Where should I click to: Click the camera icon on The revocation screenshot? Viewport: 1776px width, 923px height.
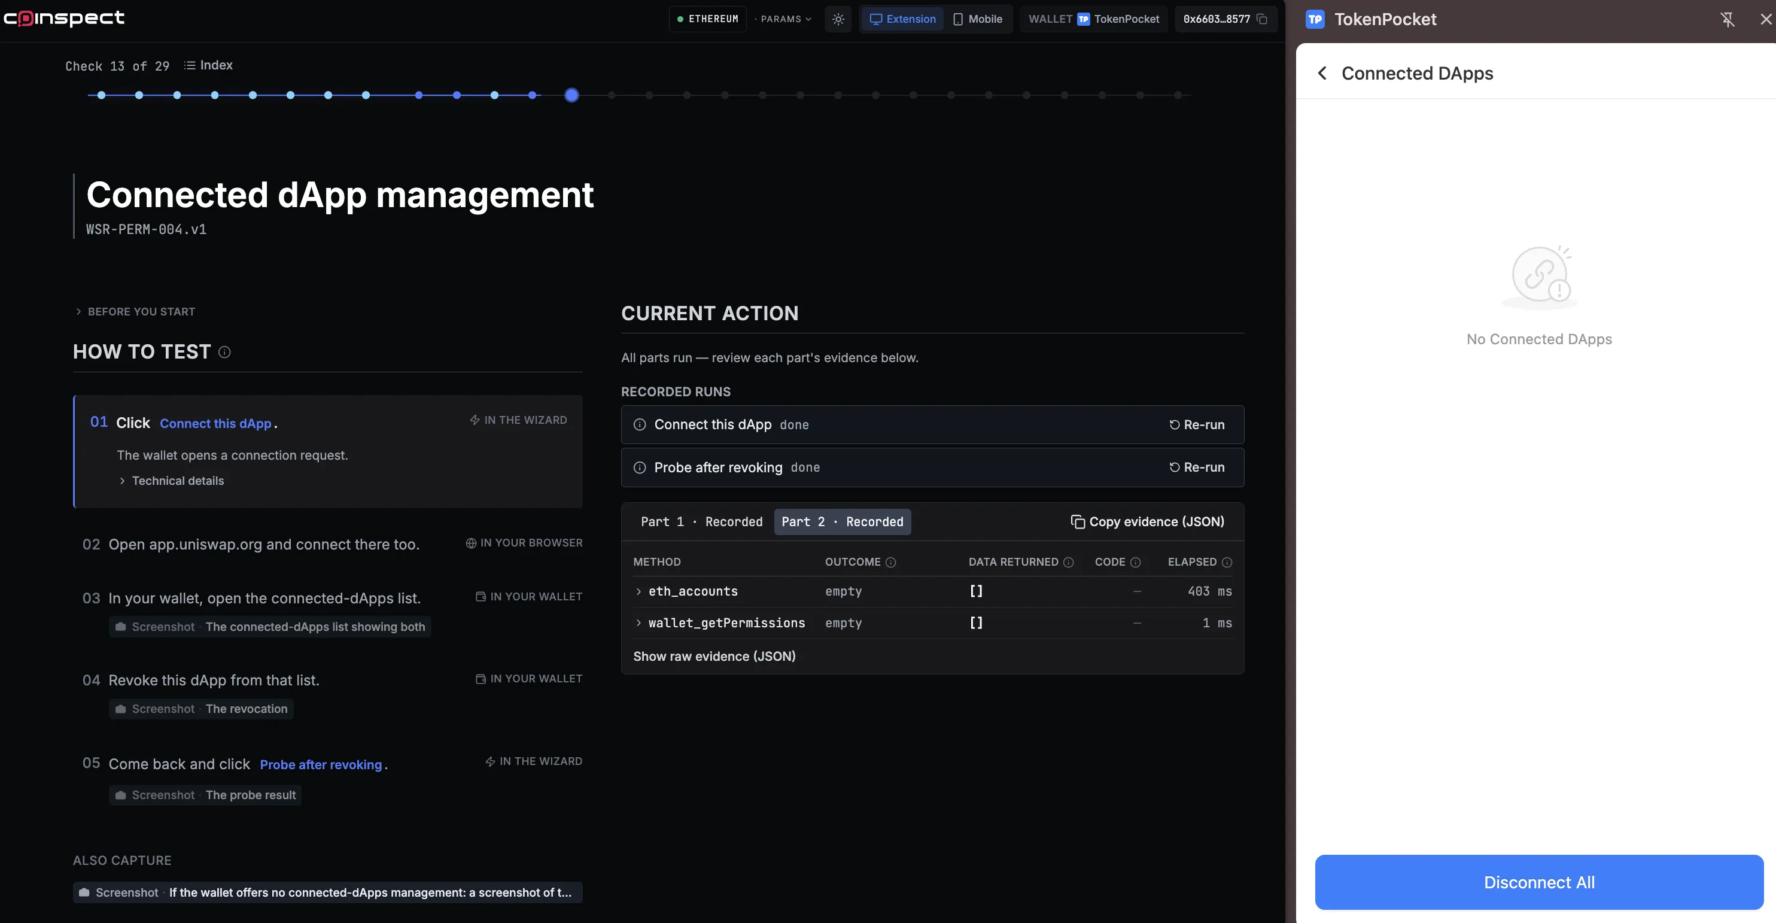click(x=121, y=709)
